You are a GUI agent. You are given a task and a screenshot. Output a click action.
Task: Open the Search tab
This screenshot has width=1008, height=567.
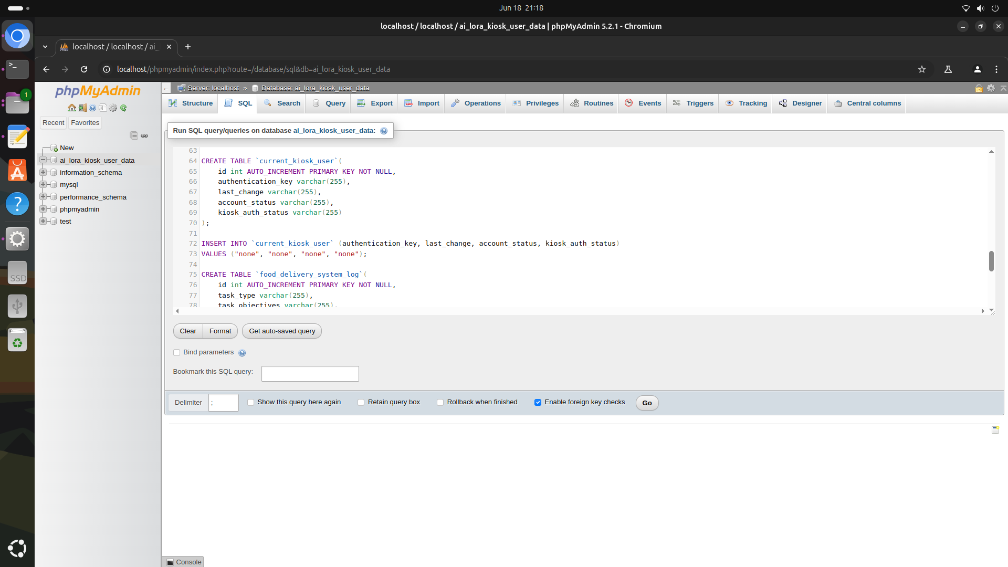(282, 103)
